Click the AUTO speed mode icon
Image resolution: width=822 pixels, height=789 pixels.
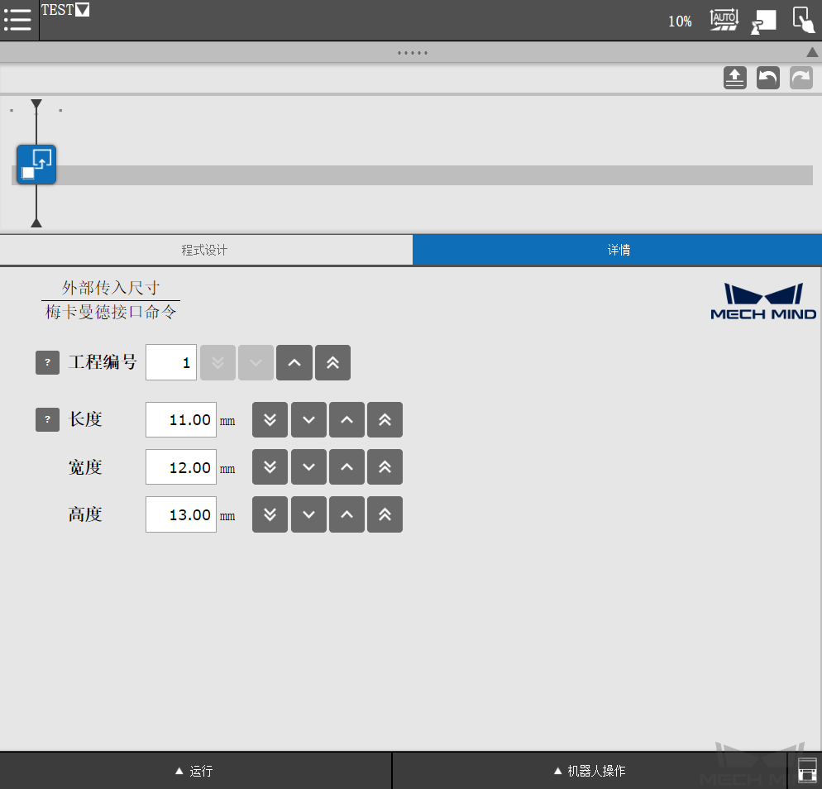(x=724, y=20)
